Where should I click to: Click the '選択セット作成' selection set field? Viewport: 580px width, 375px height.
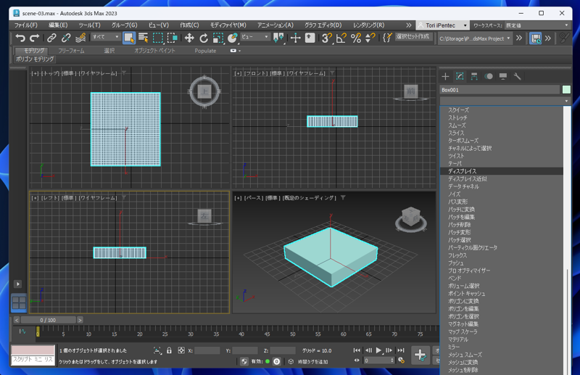click(413, 36)
